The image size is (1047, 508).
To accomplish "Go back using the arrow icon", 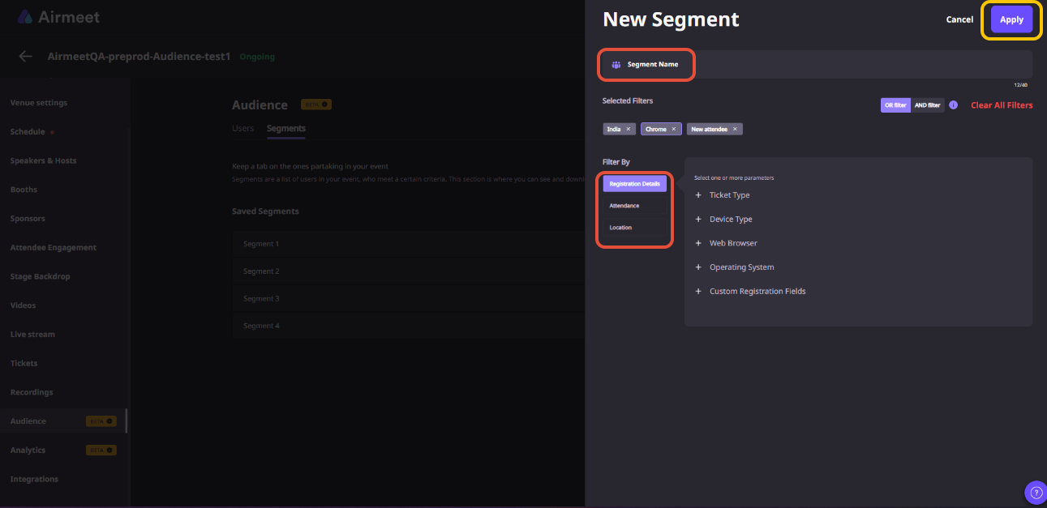I will click(x=26, y=57).
